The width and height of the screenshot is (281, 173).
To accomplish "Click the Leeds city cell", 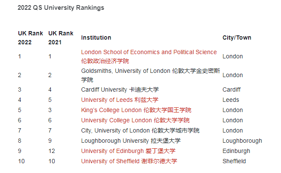I will pos(231,100).
